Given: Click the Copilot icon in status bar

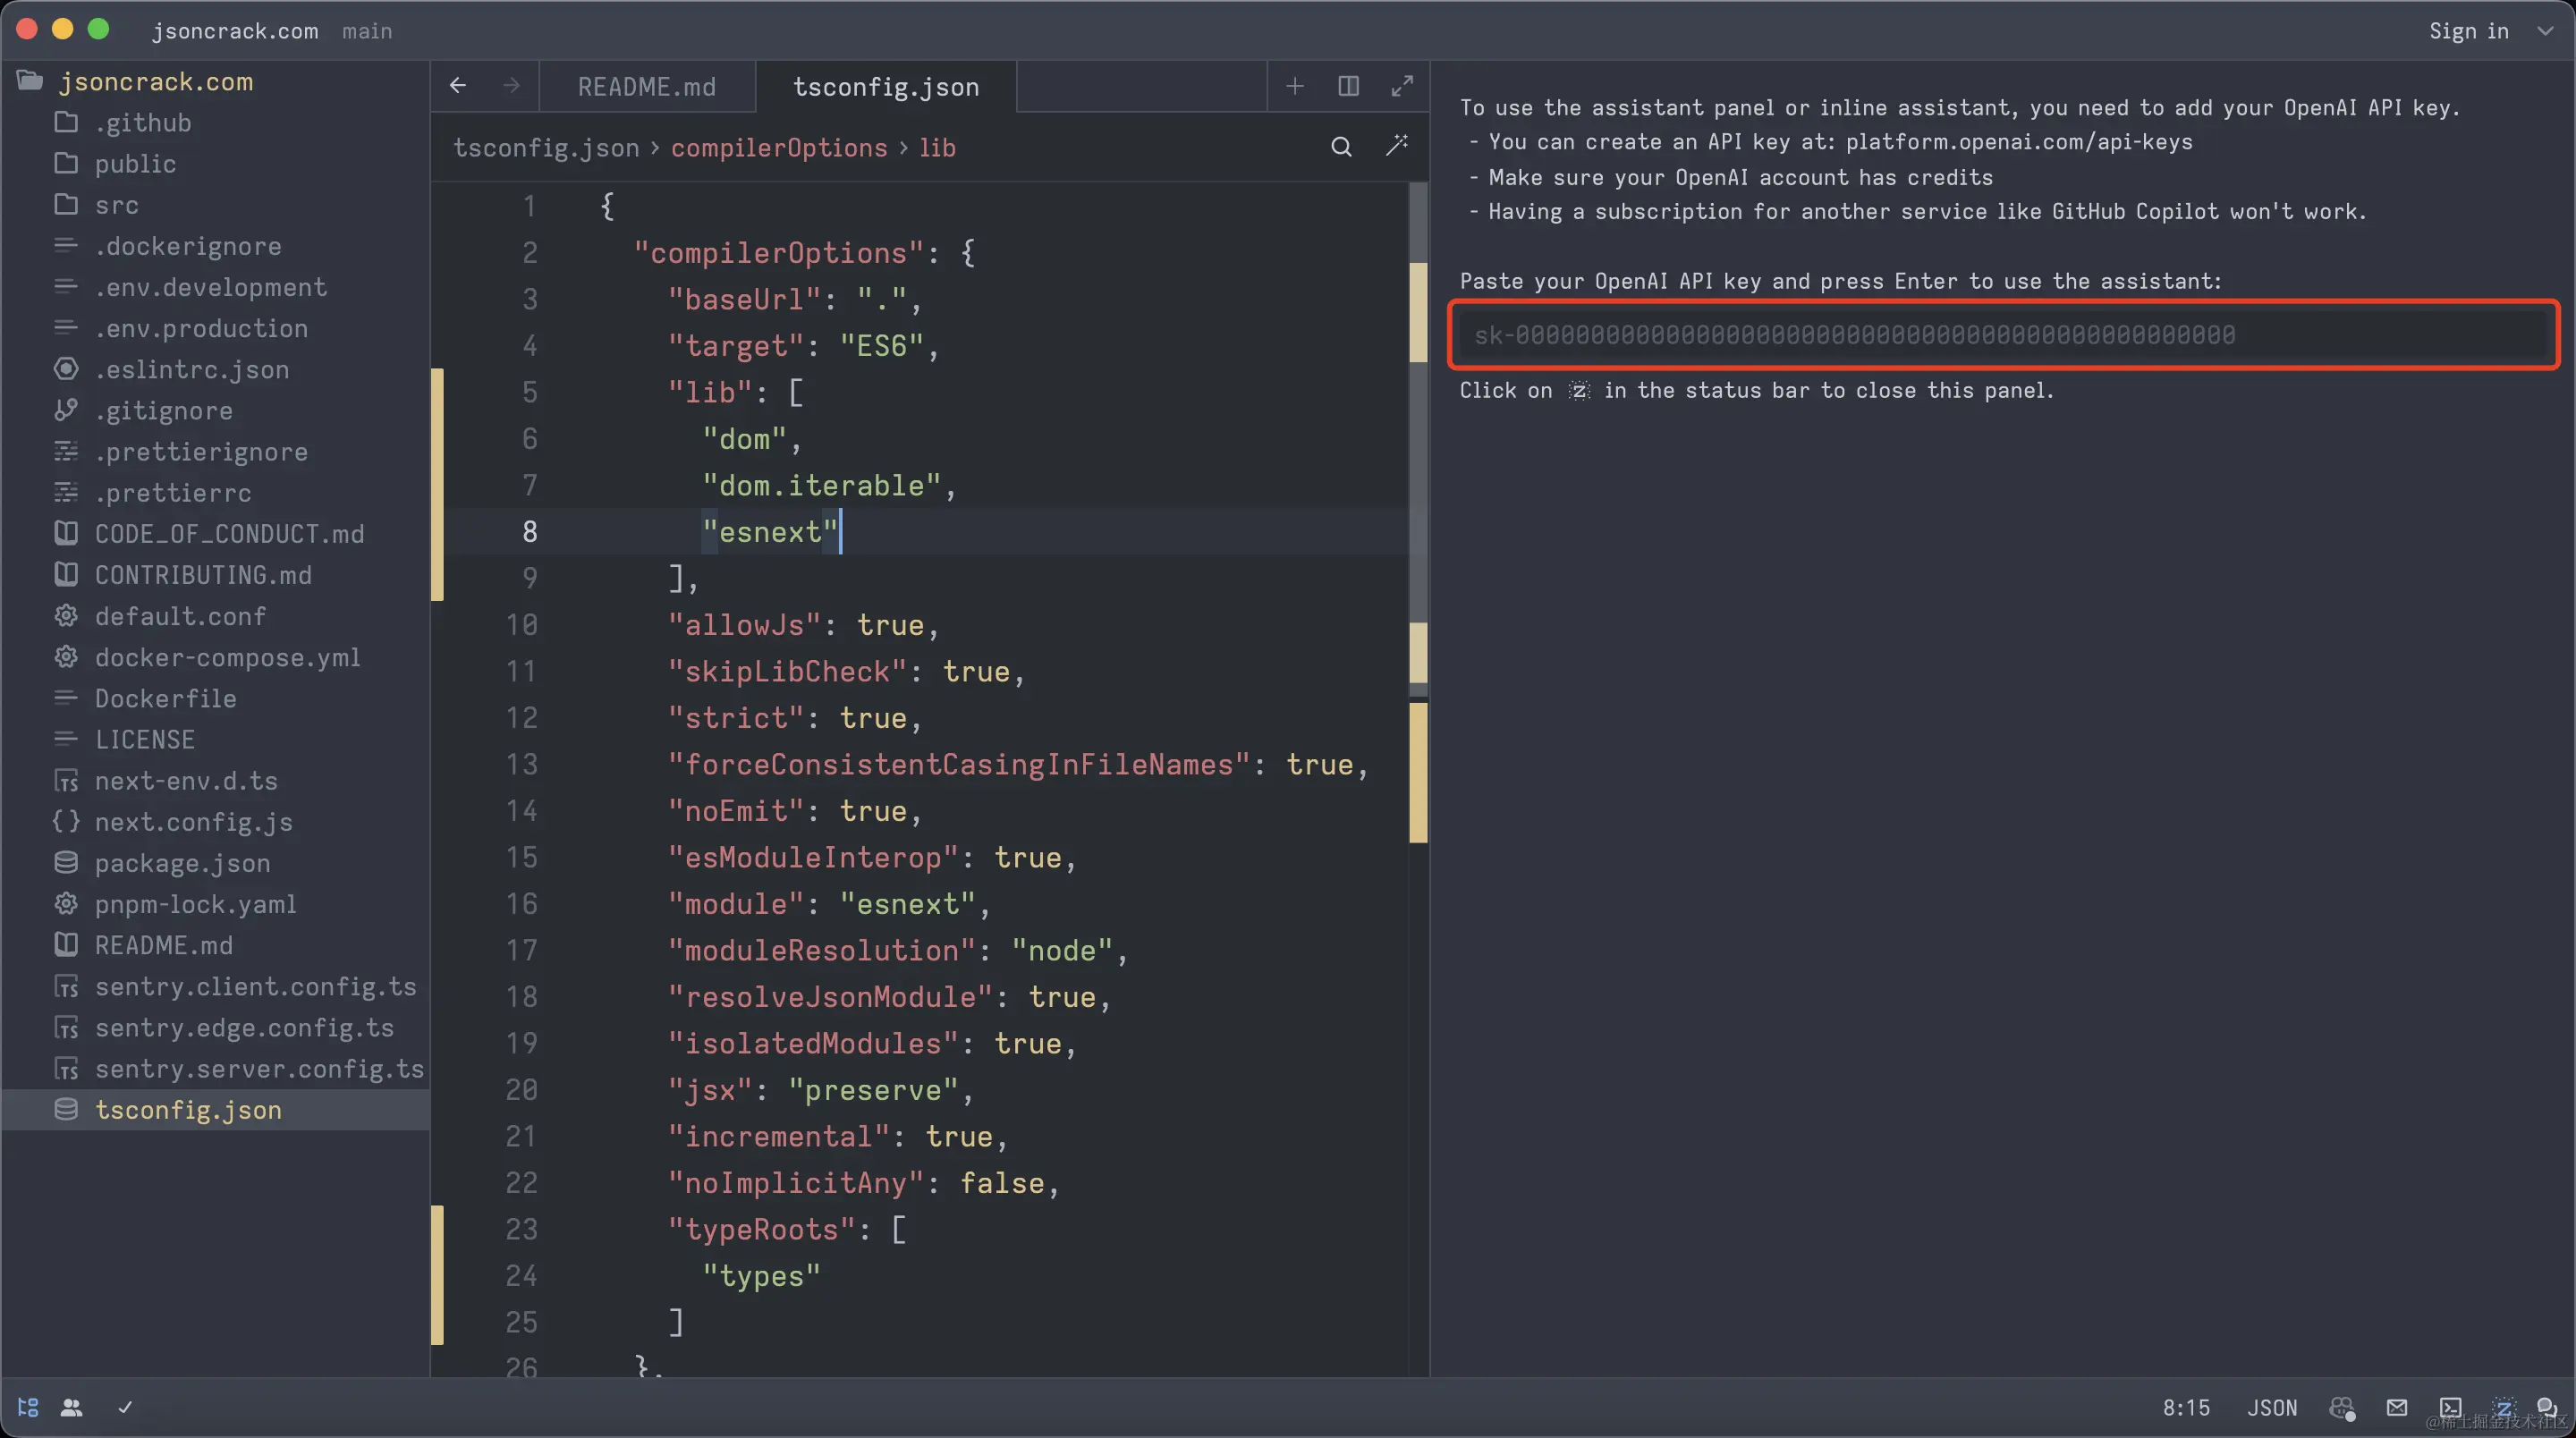Looking at the screenshot, I should [2342, 1408].
